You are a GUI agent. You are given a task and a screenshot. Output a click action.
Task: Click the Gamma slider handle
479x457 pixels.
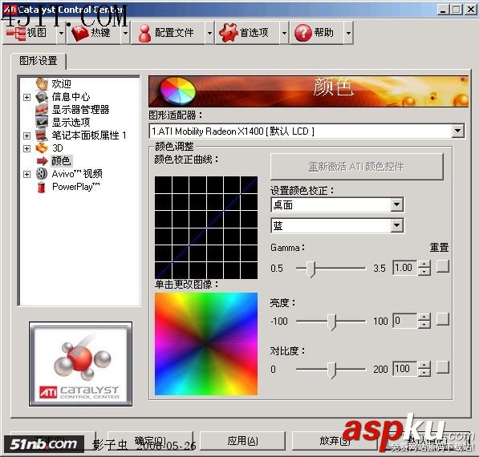(311, 269)
